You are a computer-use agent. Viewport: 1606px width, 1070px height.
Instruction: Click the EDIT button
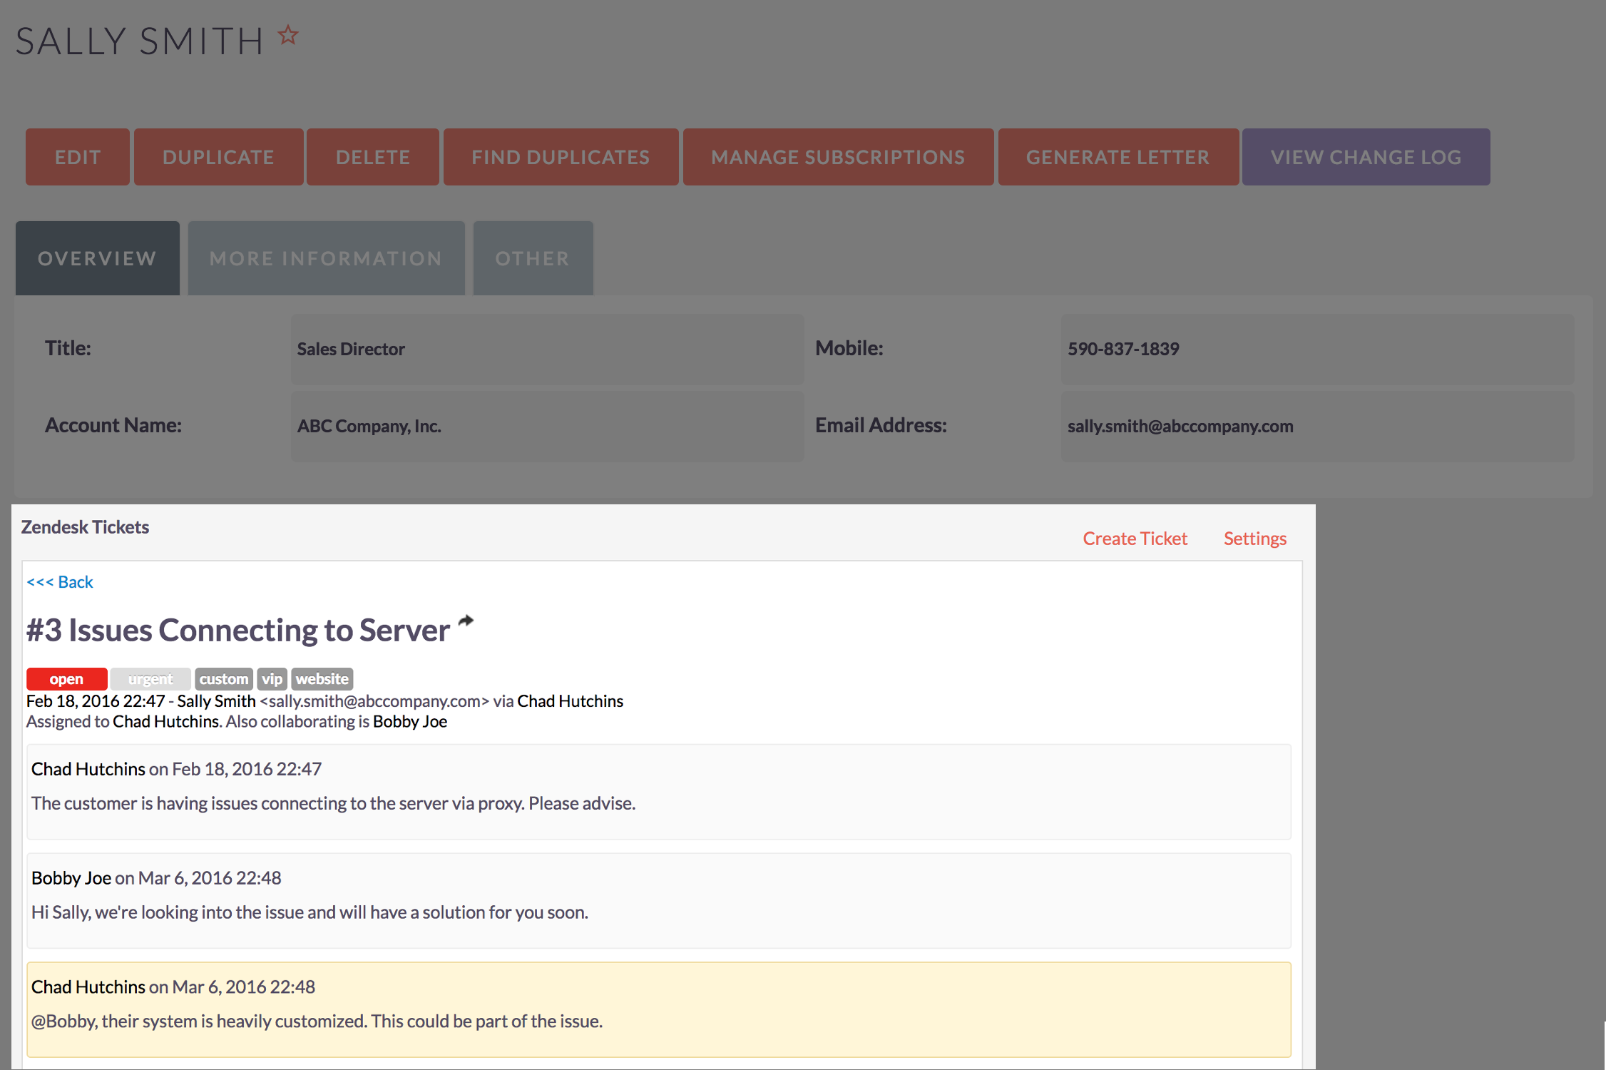[x=78, y=157]
